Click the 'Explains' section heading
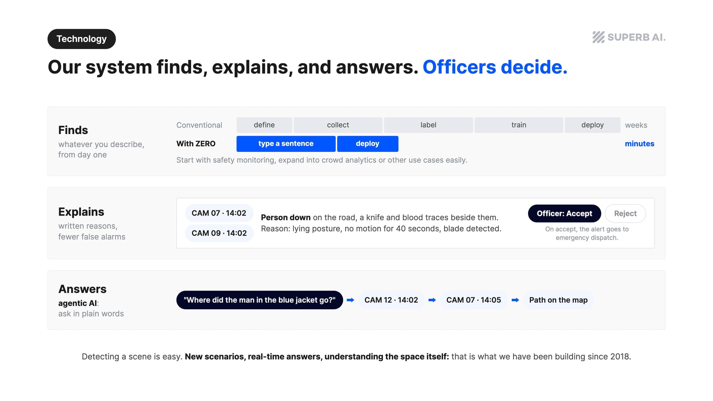 81,212
